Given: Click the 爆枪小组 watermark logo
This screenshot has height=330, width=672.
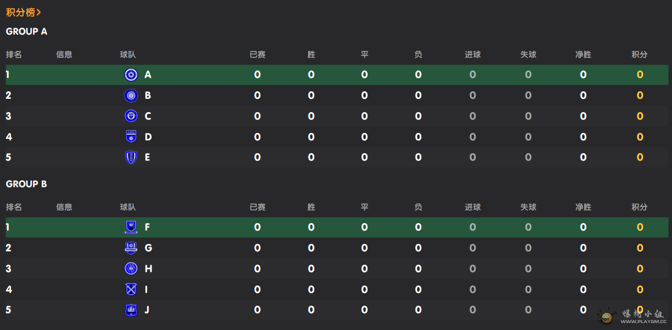Looking at the screenshot, I should point(632,316).
